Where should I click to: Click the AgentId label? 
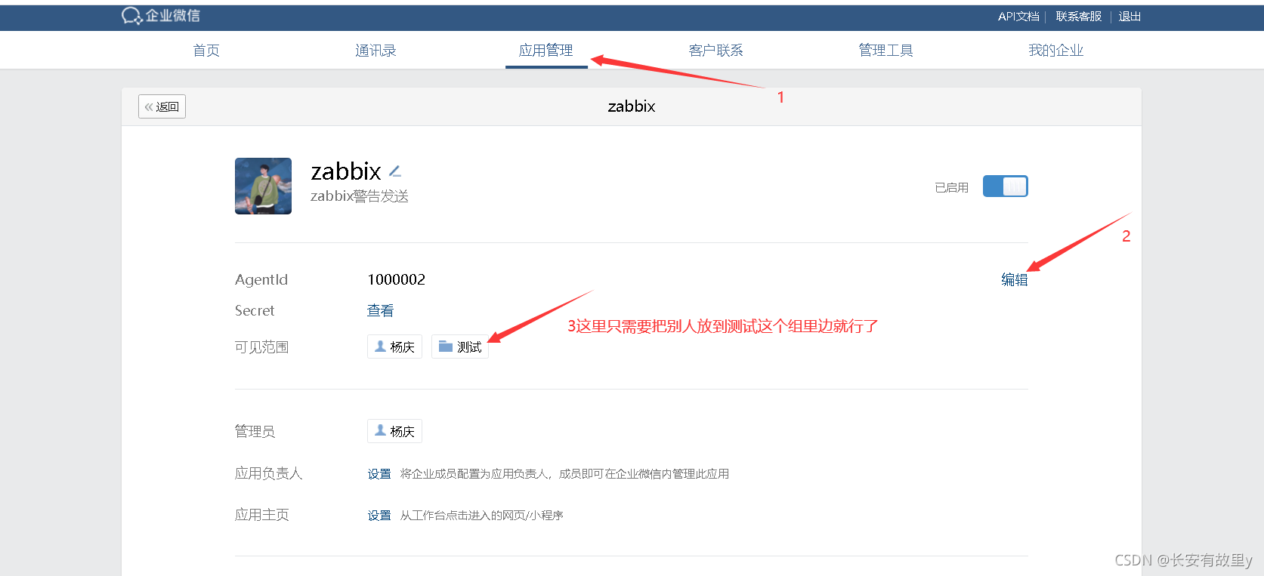261,280
